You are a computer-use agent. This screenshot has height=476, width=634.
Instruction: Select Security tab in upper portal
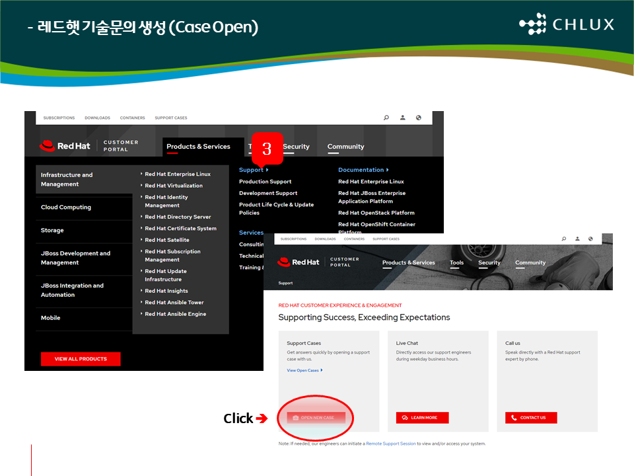click(x=296, y=147)
